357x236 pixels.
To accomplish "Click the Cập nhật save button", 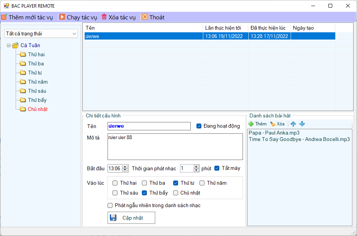I will click(x=131, y=218).
